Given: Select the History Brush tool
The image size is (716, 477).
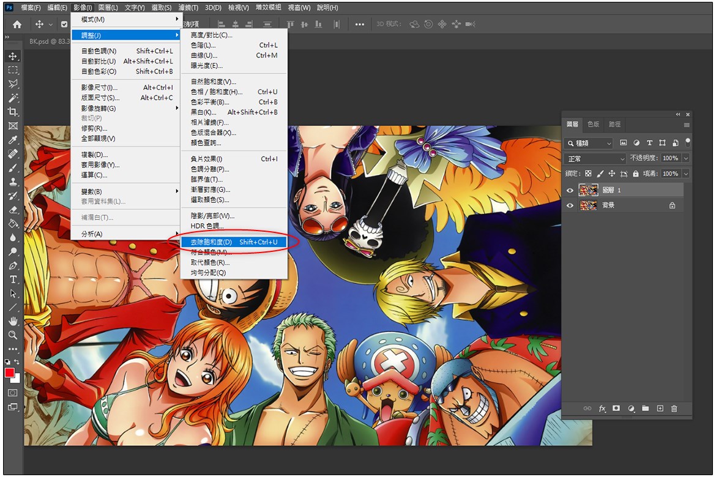Looking at the screenshot, I should pyautogui.click(x=13, y=195).
